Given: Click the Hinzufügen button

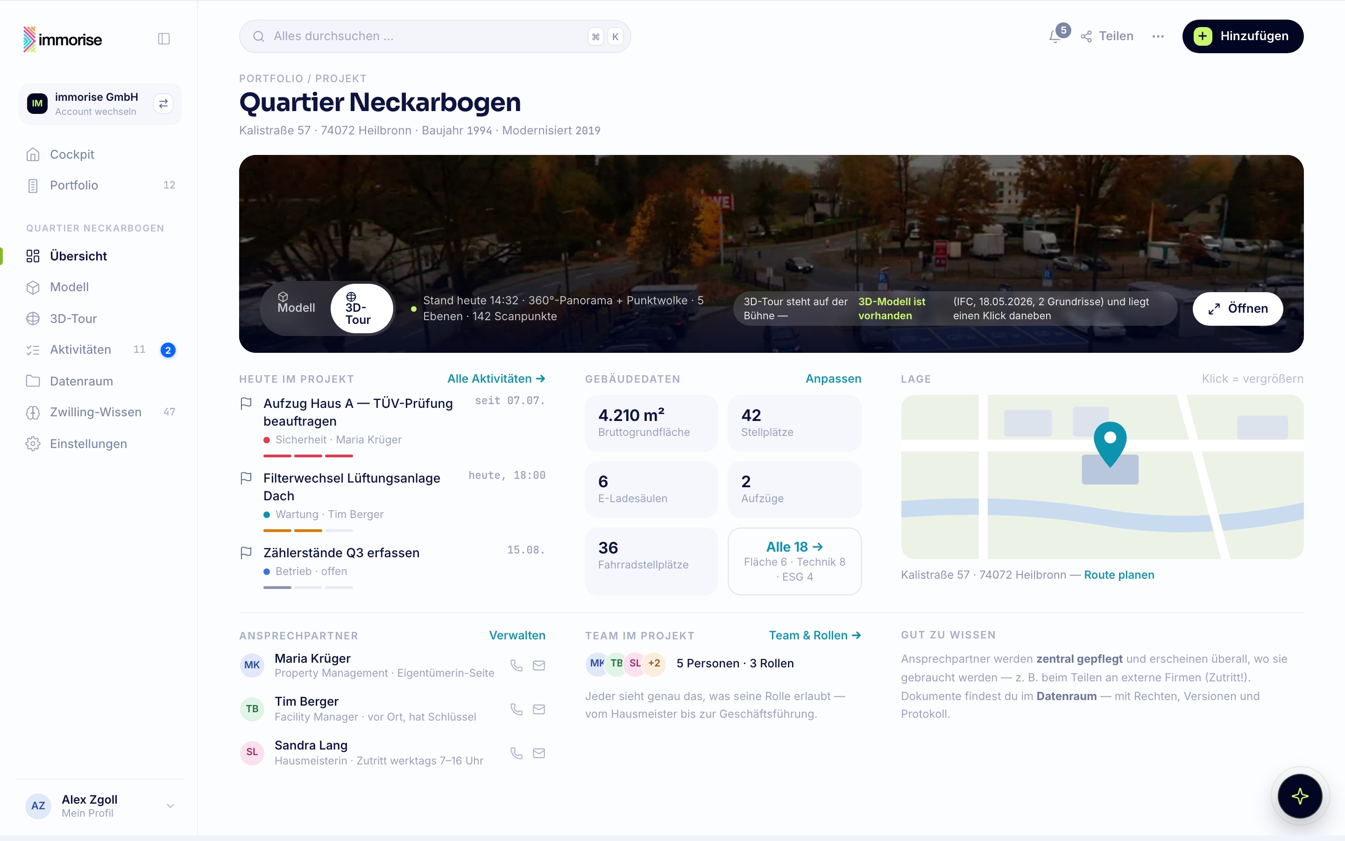Looking at the screenshot, I should tap(1243, 36).
